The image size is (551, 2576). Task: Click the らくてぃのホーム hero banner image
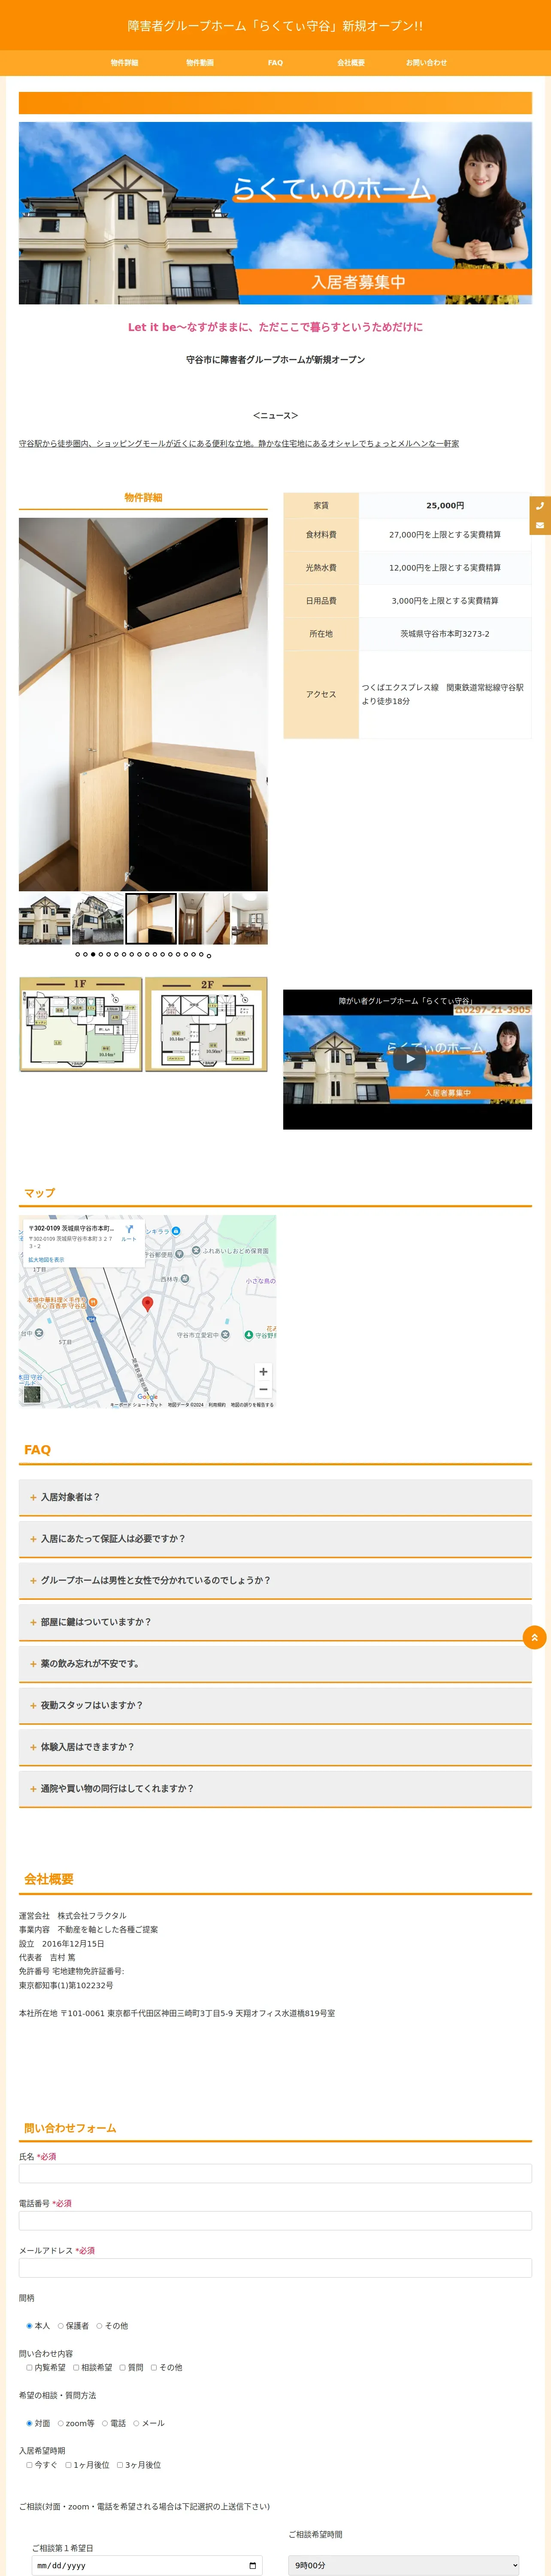pos(275,213)
